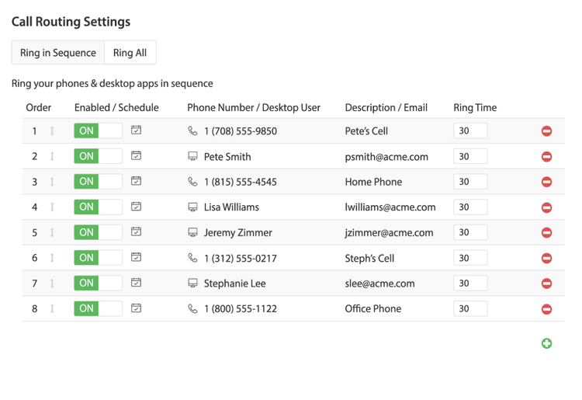This screenshot has height=400, width=582.
Task: Edit Ring Time for Stephanie Lee
Action: click(470, 283)
